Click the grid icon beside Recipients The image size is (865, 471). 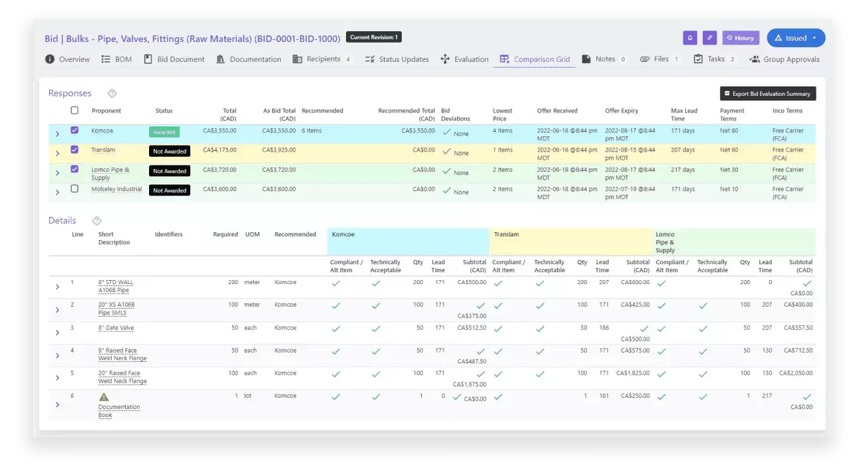pos(297,59)
